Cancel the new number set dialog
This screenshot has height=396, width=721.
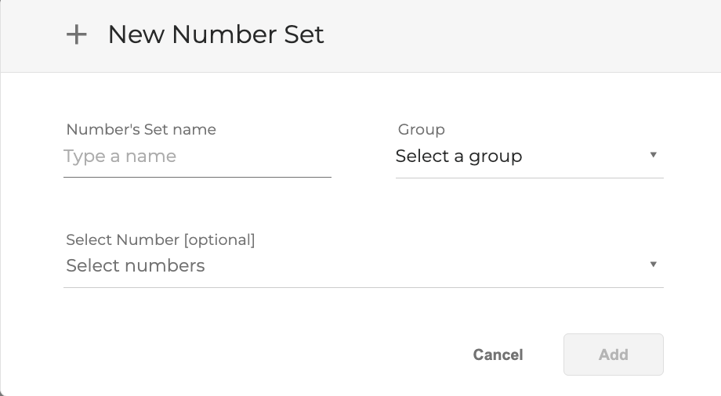click(x=498, y=355)
